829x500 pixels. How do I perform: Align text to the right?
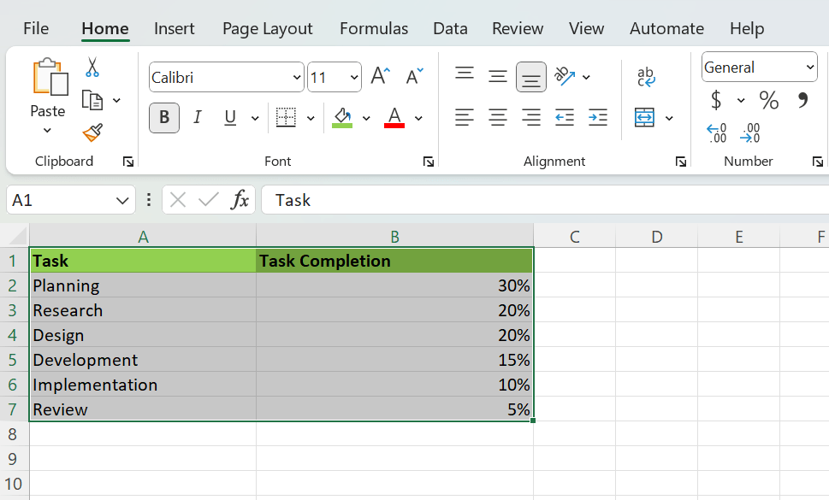click(530, 117)
